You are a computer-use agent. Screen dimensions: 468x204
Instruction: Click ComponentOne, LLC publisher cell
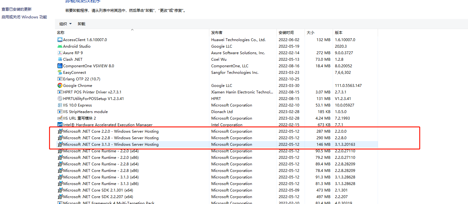click(x=230, y=66)
